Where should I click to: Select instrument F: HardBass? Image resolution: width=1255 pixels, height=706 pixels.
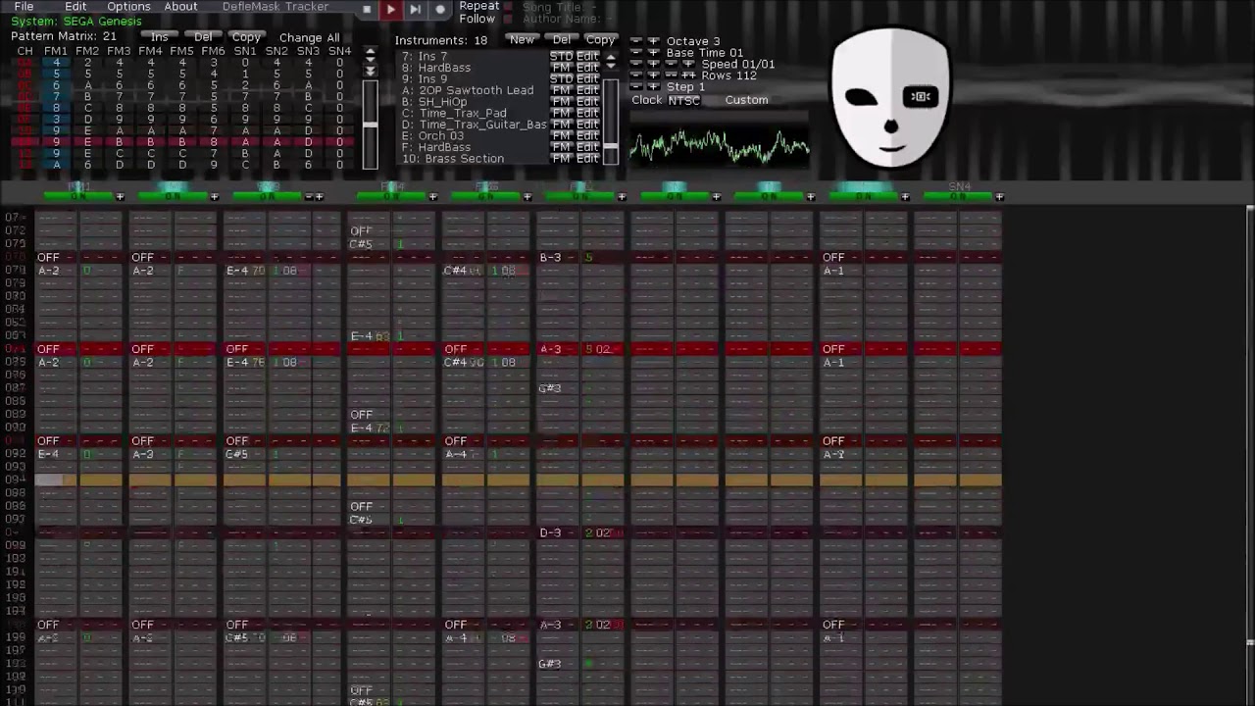point(436,147)
